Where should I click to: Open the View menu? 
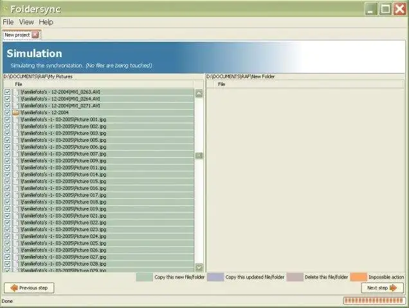[26, 22]
